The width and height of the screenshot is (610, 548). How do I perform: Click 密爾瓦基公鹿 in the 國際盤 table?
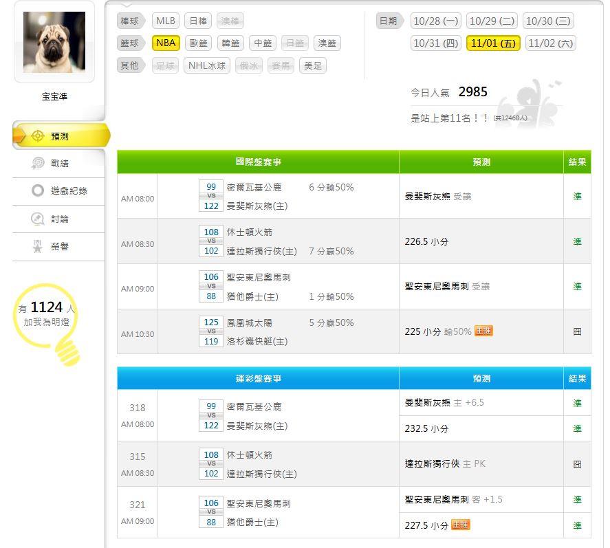click(254, 187)
